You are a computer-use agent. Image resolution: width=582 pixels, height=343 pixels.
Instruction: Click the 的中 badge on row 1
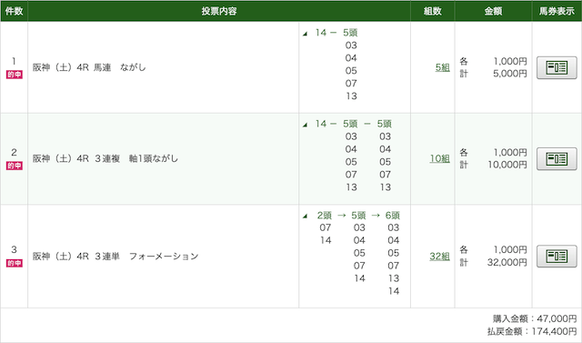click(15, 75)
